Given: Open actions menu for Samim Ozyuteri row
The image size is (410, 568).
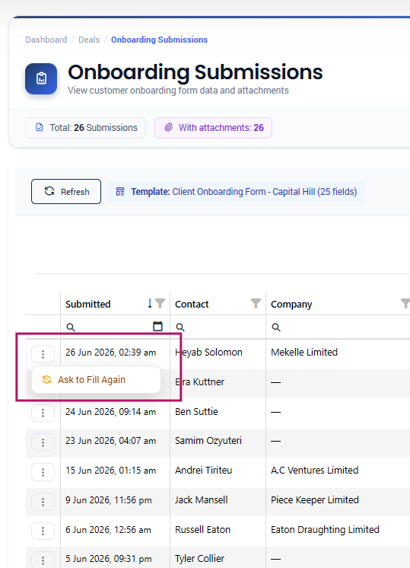Looking at the screenshot, I should click(x=43, y=442).
